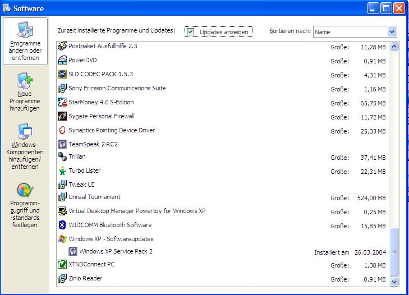
Task: Select the Tweak UI entry name
Action: click(x=81, y=185)
